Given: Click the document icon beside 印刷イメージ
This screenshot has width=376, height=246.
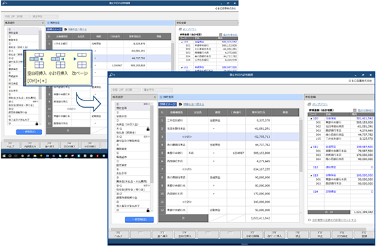Looking at the screenshot, I should [x=180, y=104].
